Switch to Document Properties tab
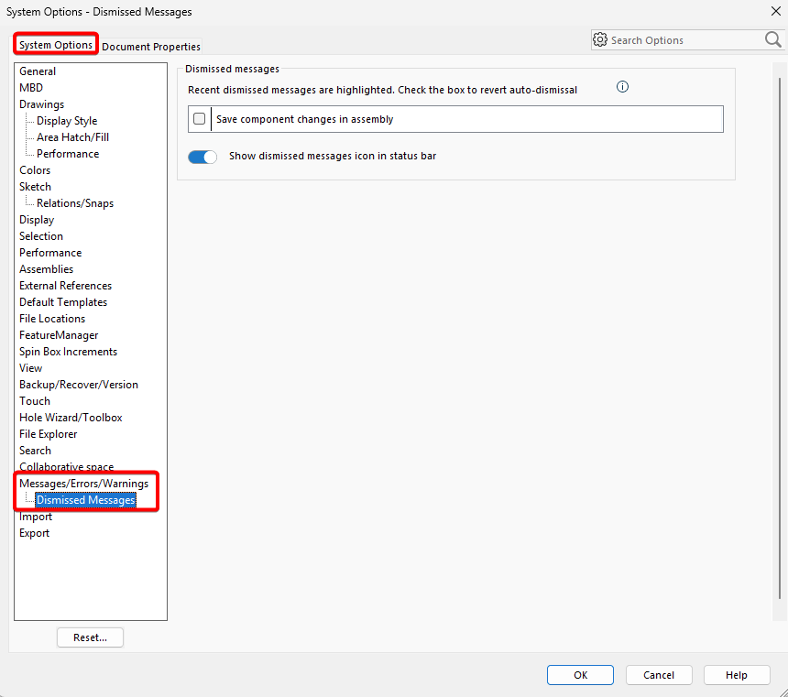The width and height of the screenshot is (788, 697). (151, 47)
